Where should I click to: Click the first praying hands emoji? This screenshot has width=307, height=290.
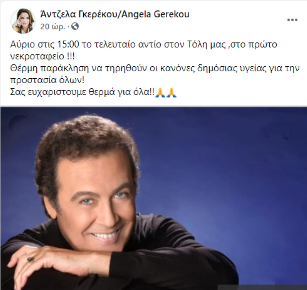click(160, 93)
